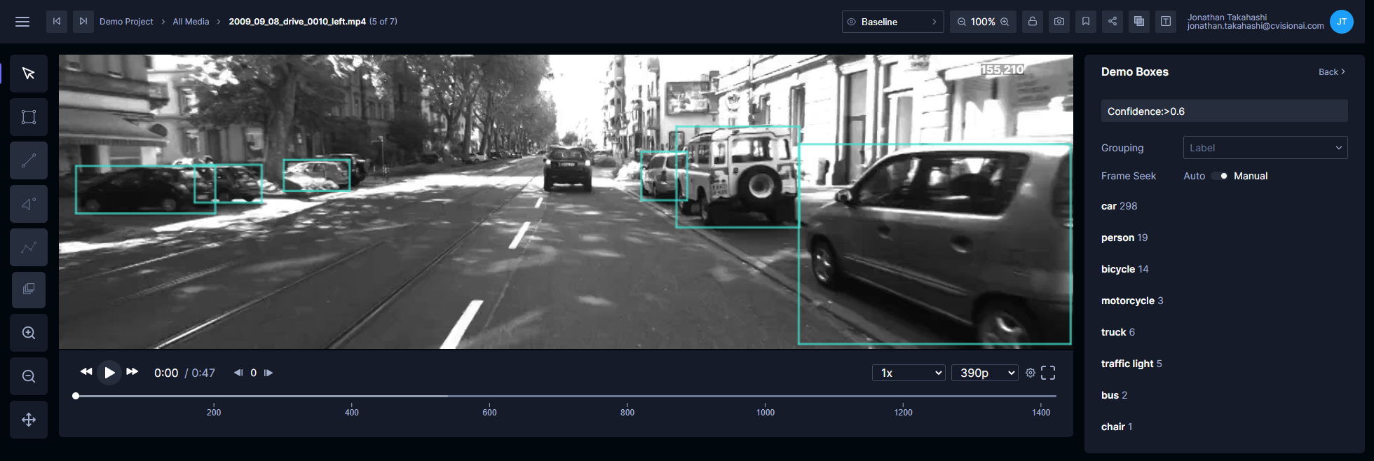Expand the bus 2 group
Image resolution: width=1374 pixels, height=461 pixels.
click(x=1114, y=395)
